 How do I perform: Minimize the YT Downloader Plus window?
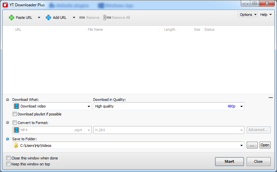[x=246, y=4]
